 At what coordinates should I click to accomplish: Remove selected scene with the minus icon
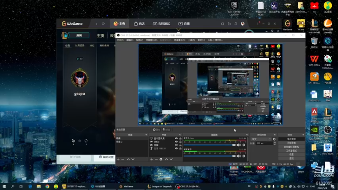point(123,159)
